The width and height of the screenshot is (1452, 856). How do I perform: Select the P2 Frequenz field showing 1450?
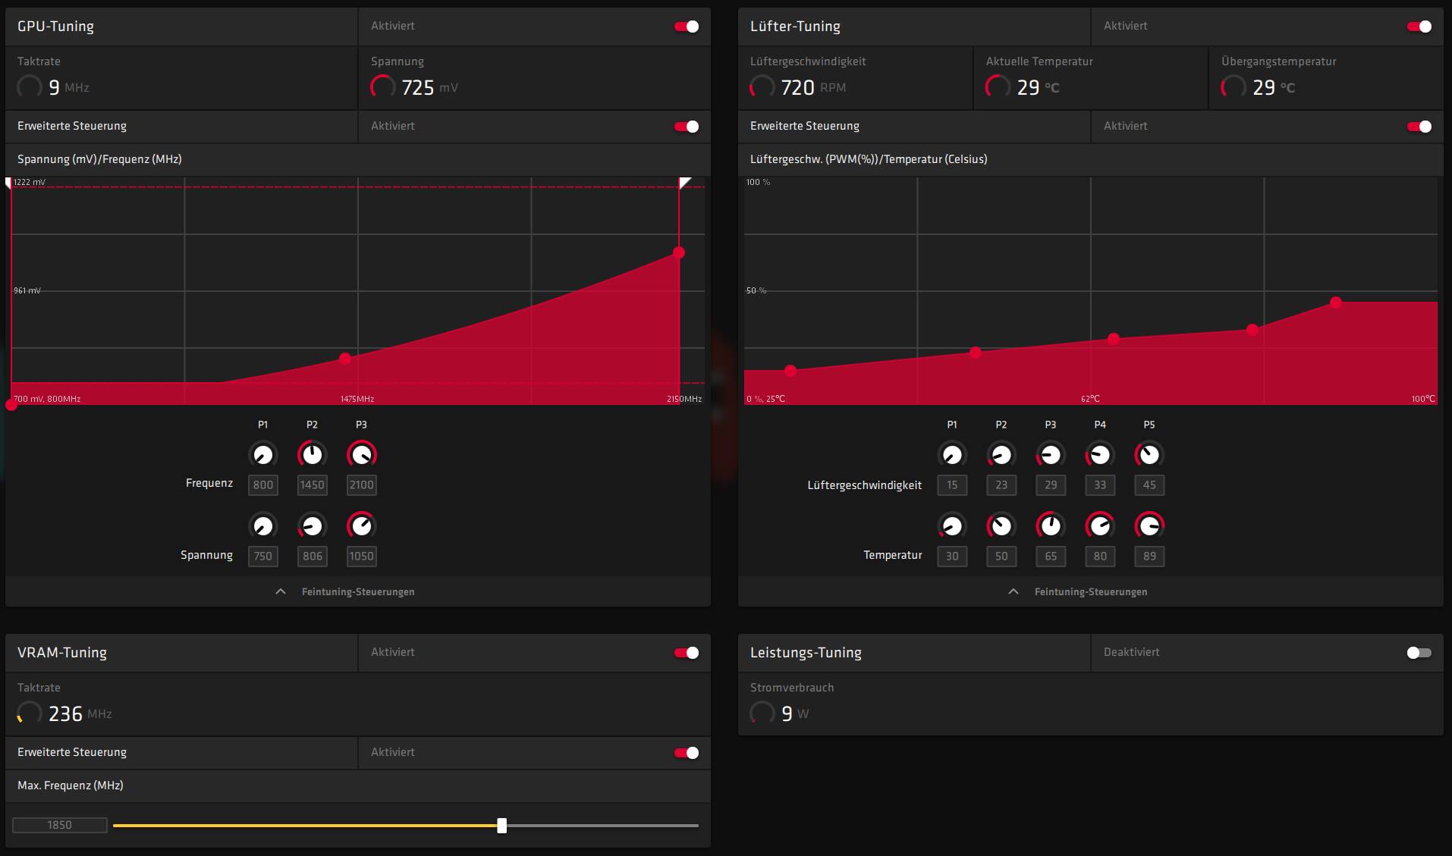[313, 485]
